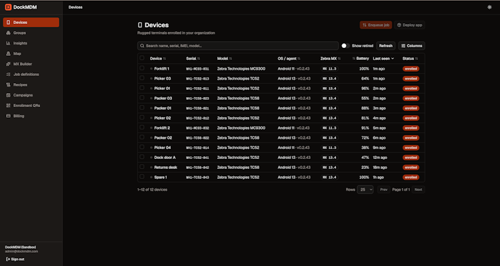Open the Columns chooser button

(x=412, y=46)
